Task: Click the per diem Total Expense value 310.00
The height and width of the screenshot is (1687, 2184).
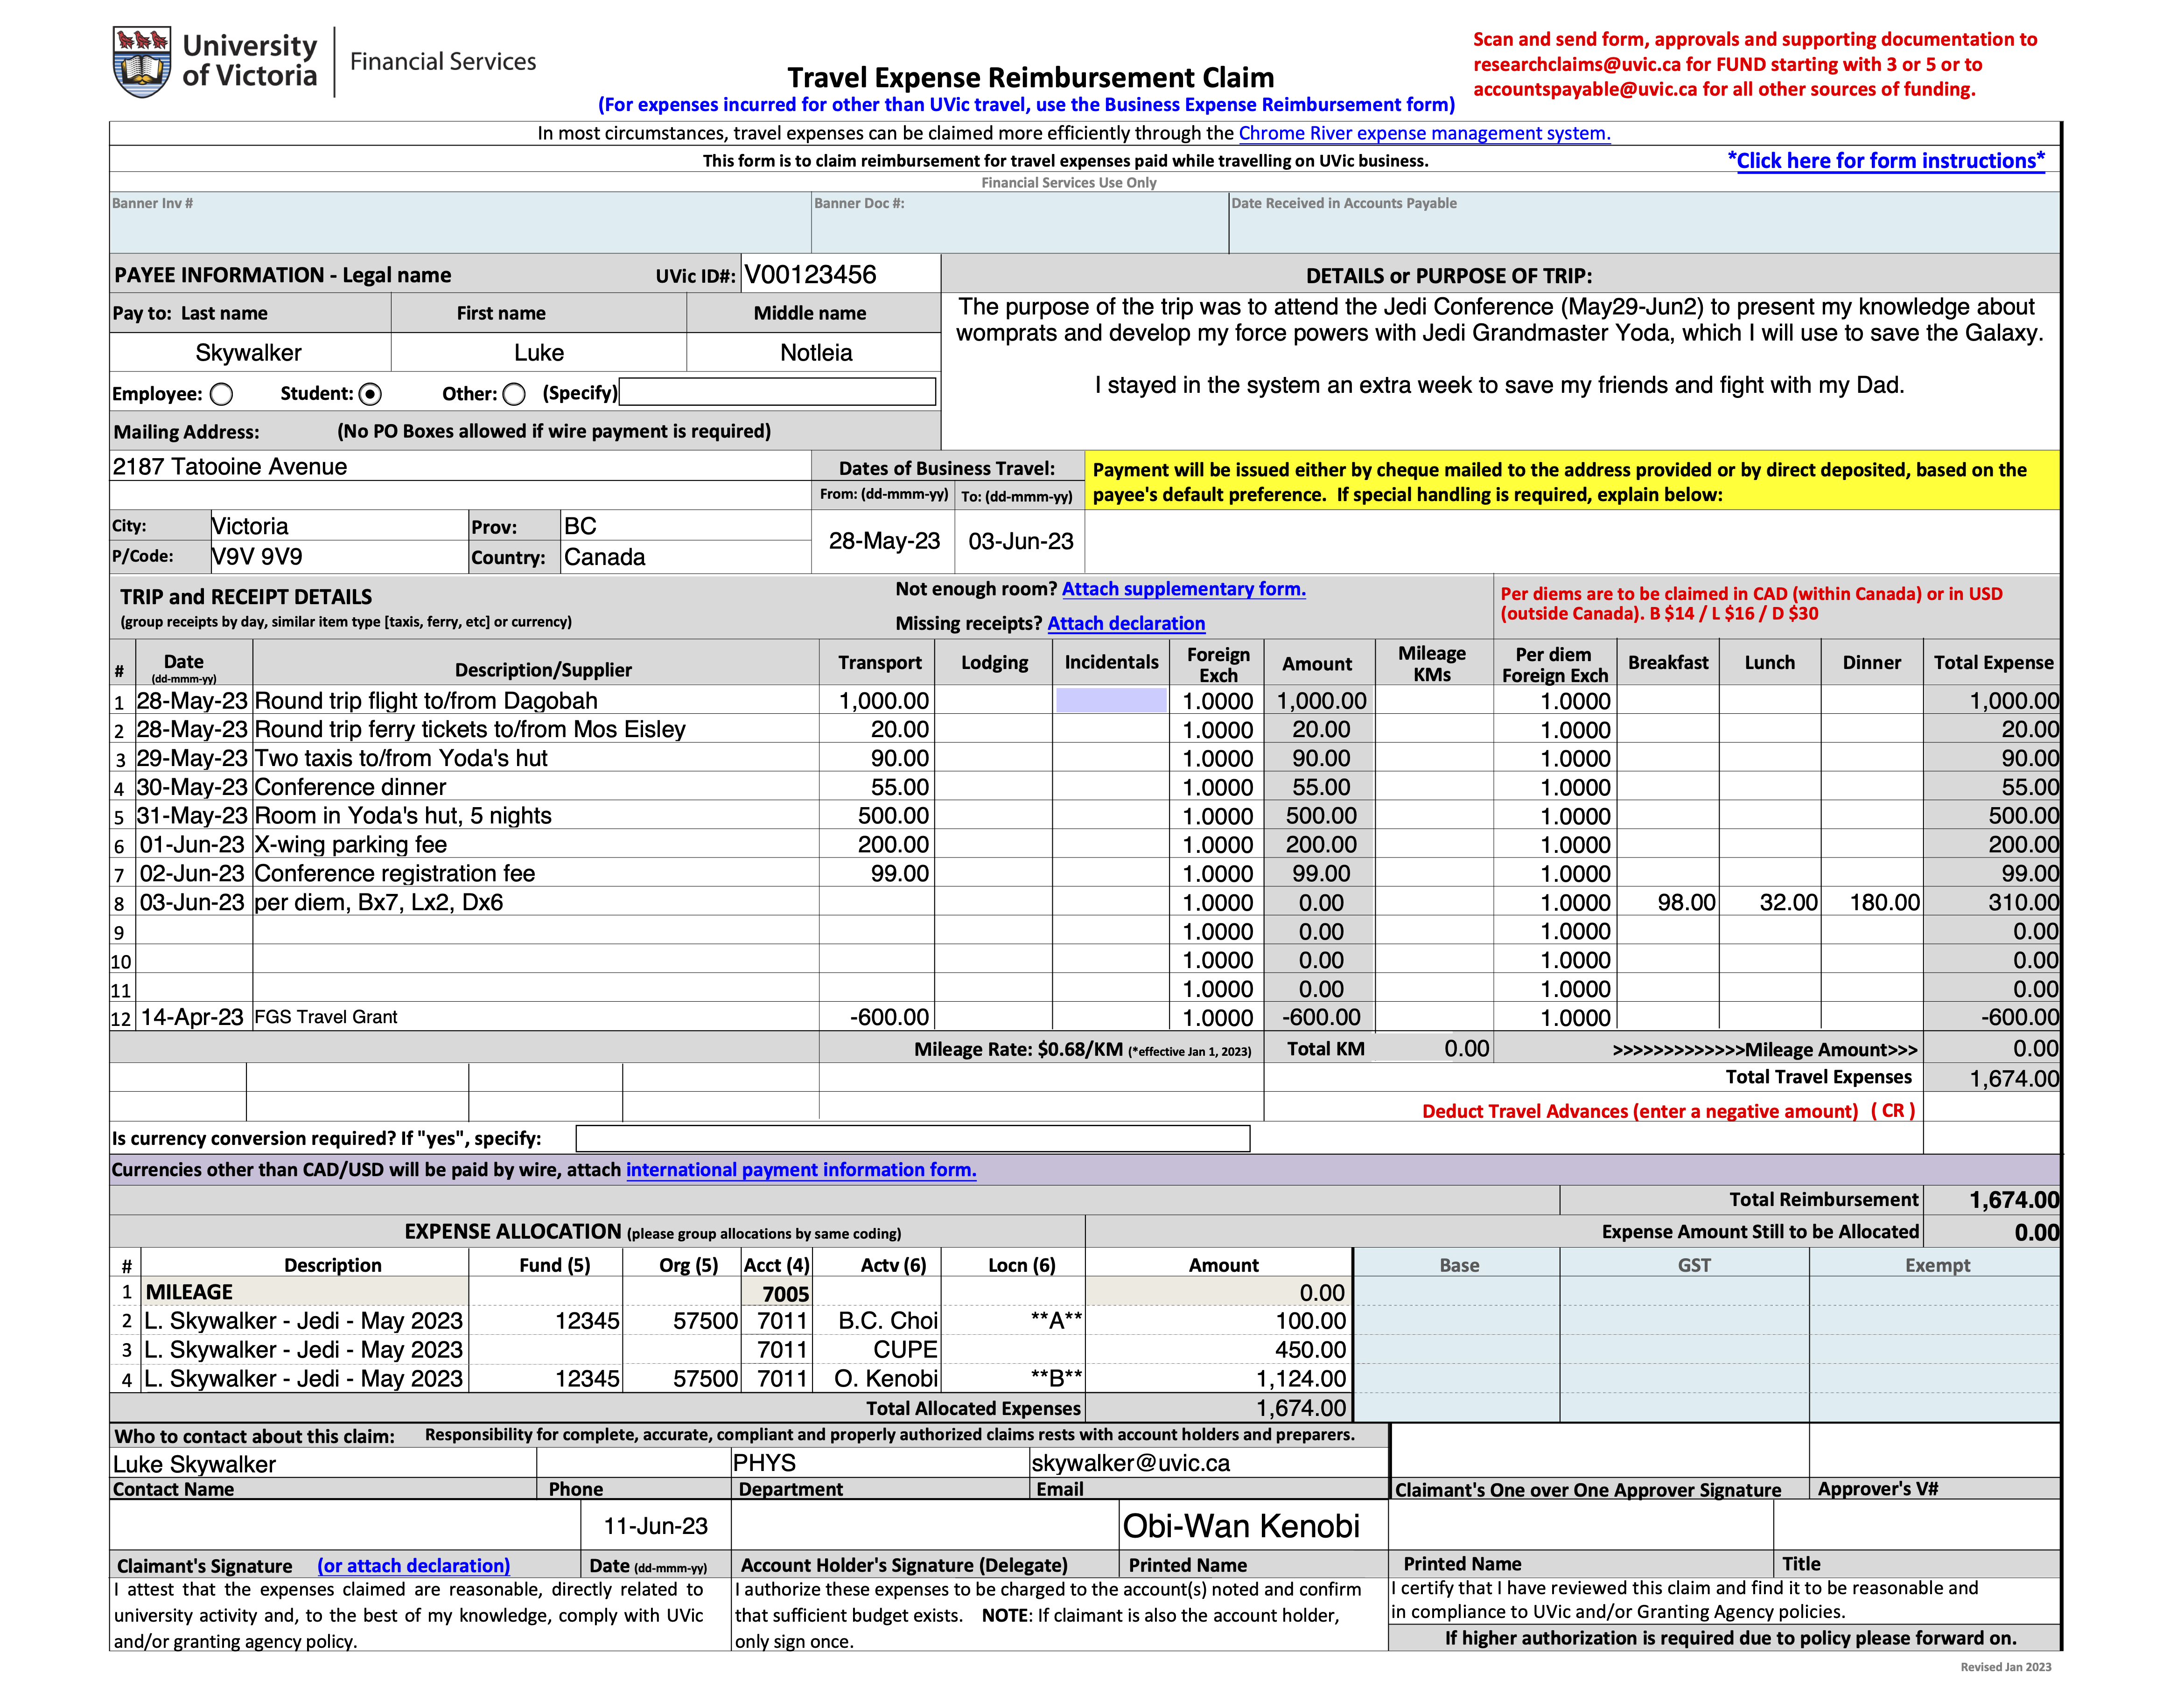Action: (1992, 902)
